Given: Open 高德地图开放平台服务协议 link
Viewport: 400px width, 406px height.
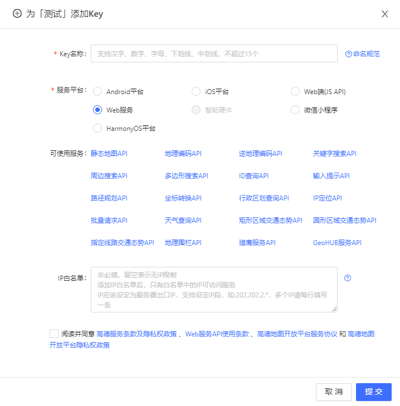Looking at the screenshot, I should [x=297, y=334].
